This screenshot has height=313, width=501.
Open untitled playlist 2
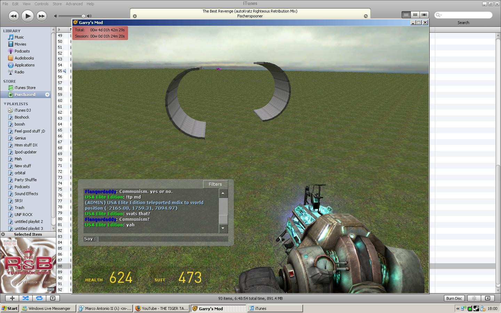[29, 222]
